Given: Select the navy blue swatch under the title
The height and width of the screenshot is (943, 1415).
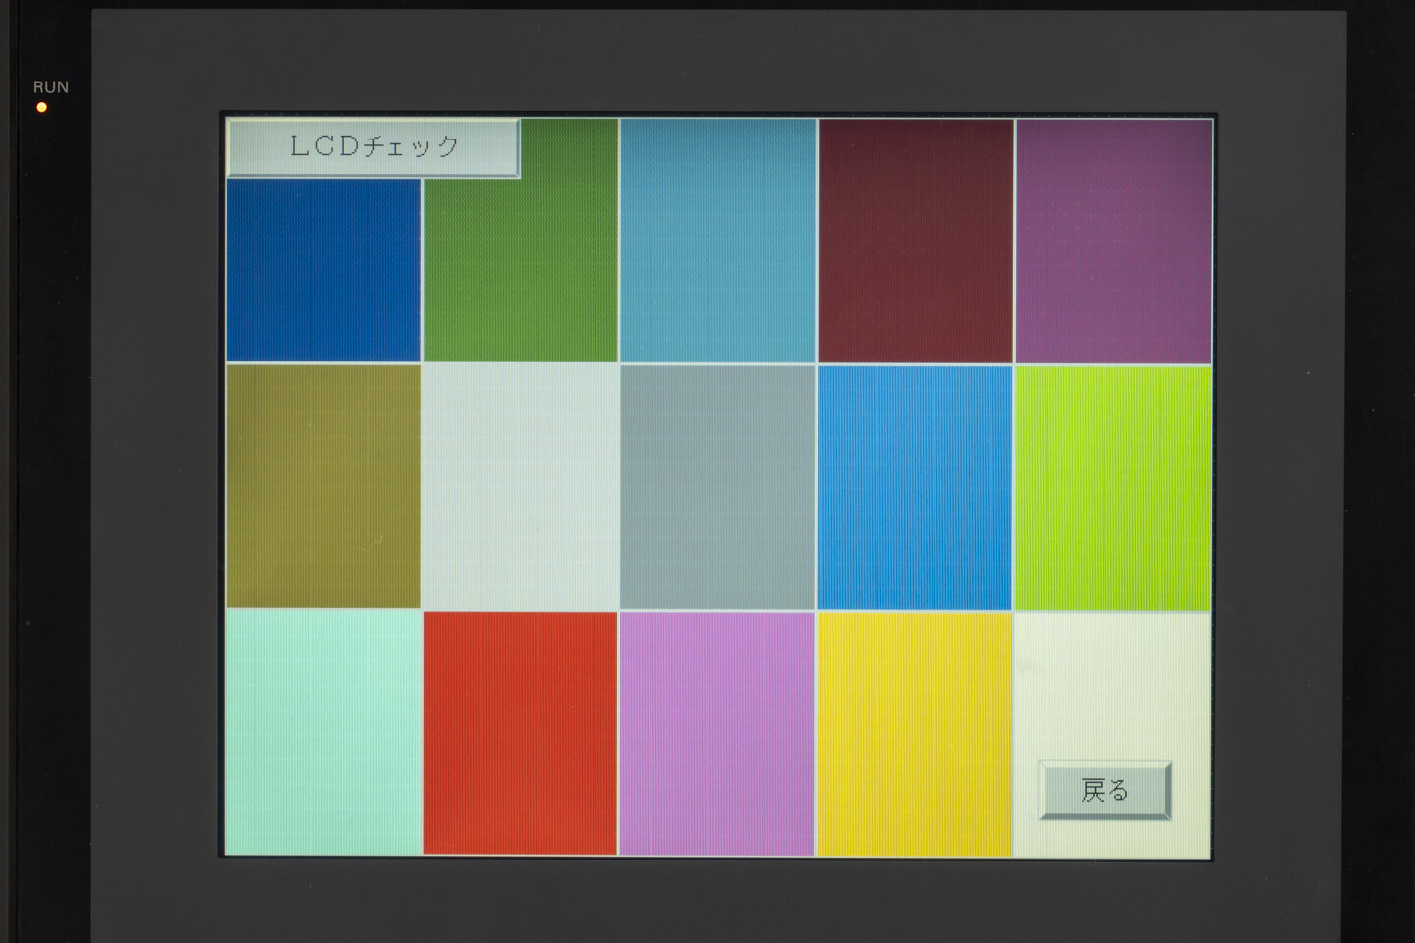Looking at the screenshot, I should tap(323, 270).
